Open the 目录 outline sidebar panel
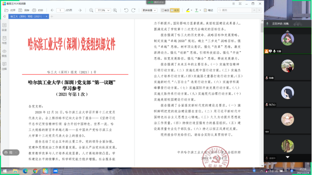Image resolution: width=312 pixels, height=175 pixels. pyautogui.click(x=4, y=27)
